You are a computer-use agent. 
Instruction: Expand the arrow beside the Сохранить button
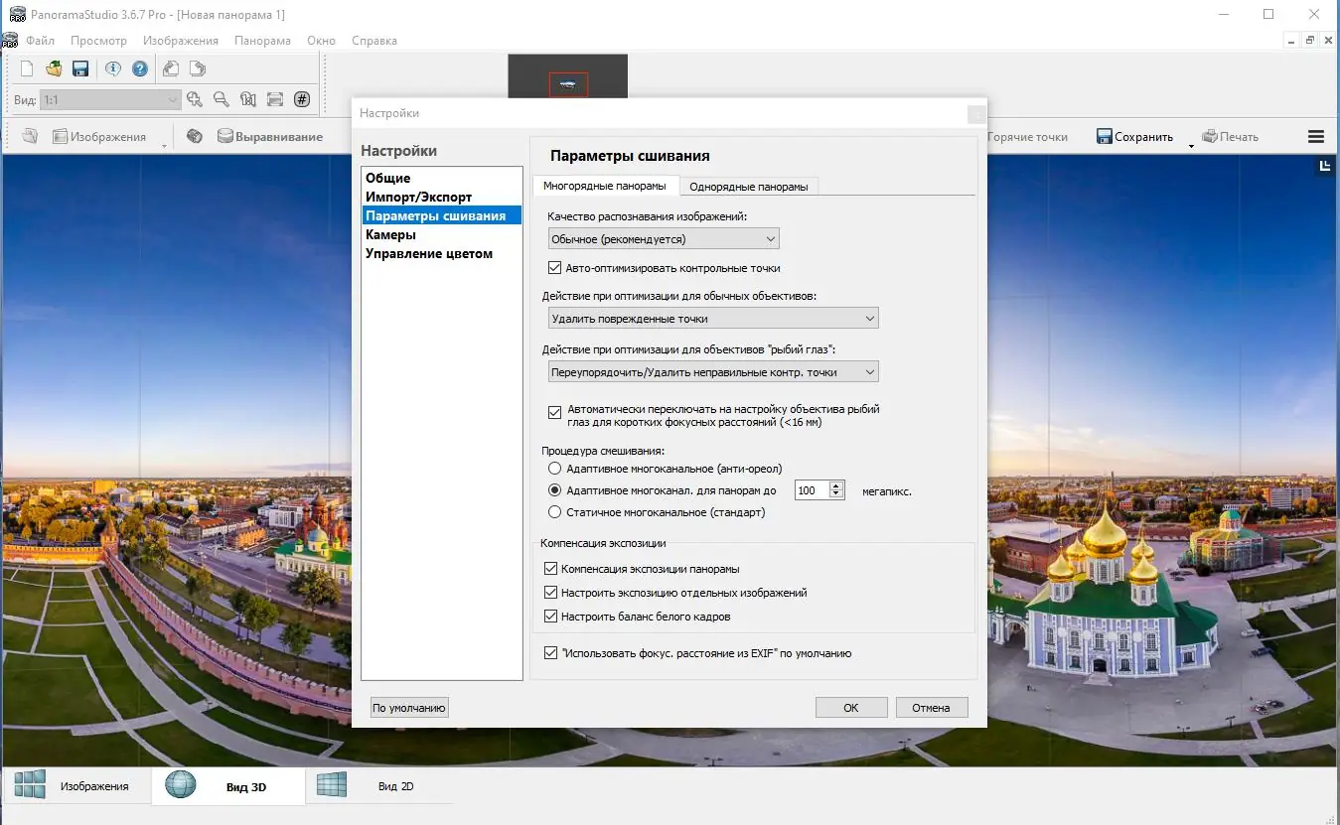point(1190,145)
